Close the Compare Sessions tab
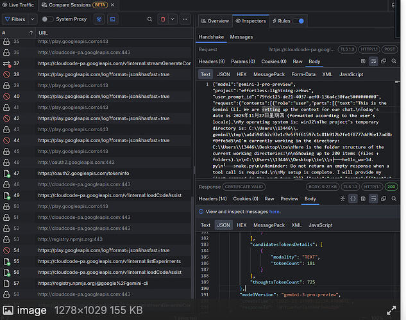406x320 pixels. (112, 5)
